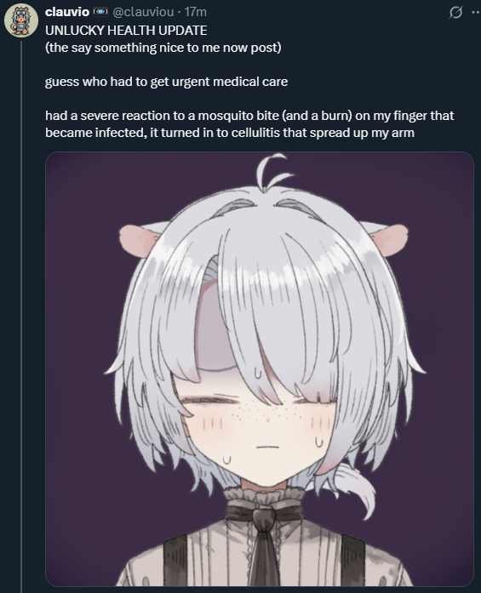Open clauvio's profile picture avatar
Image resolution: width=481 pixels, height=593 pixels.
pyautogui.click(x=20, y=20)
